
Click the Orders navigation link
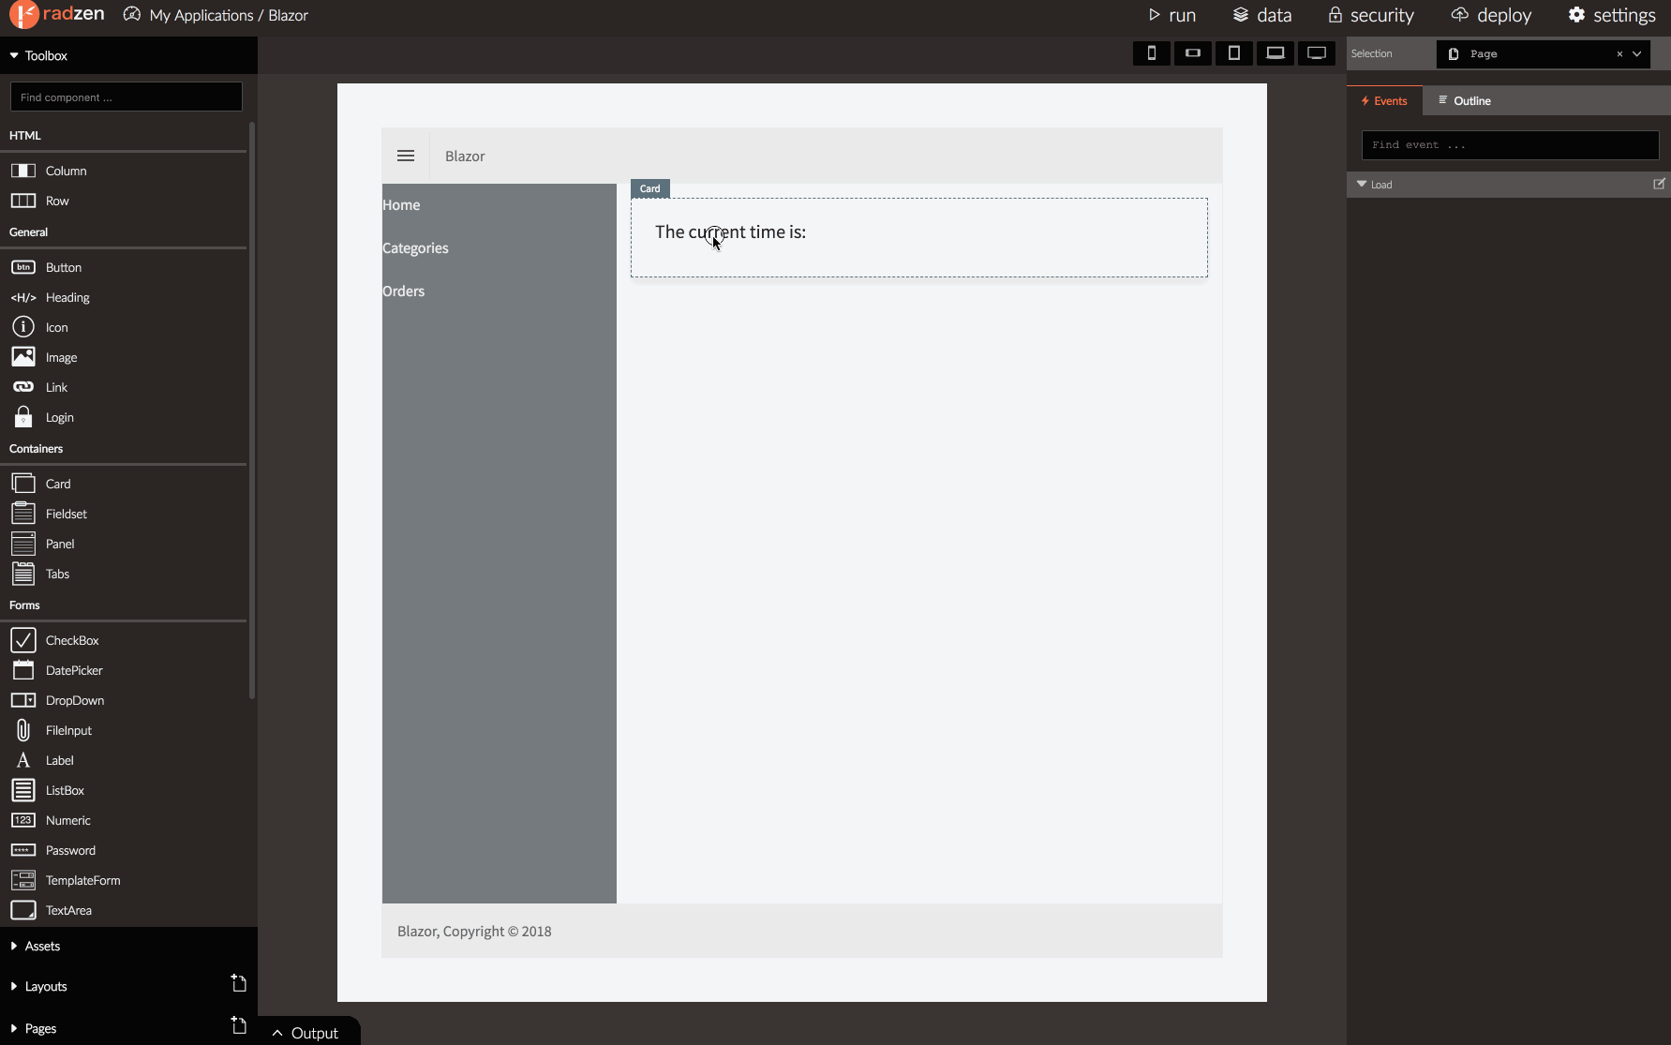[x=404, y=291]
